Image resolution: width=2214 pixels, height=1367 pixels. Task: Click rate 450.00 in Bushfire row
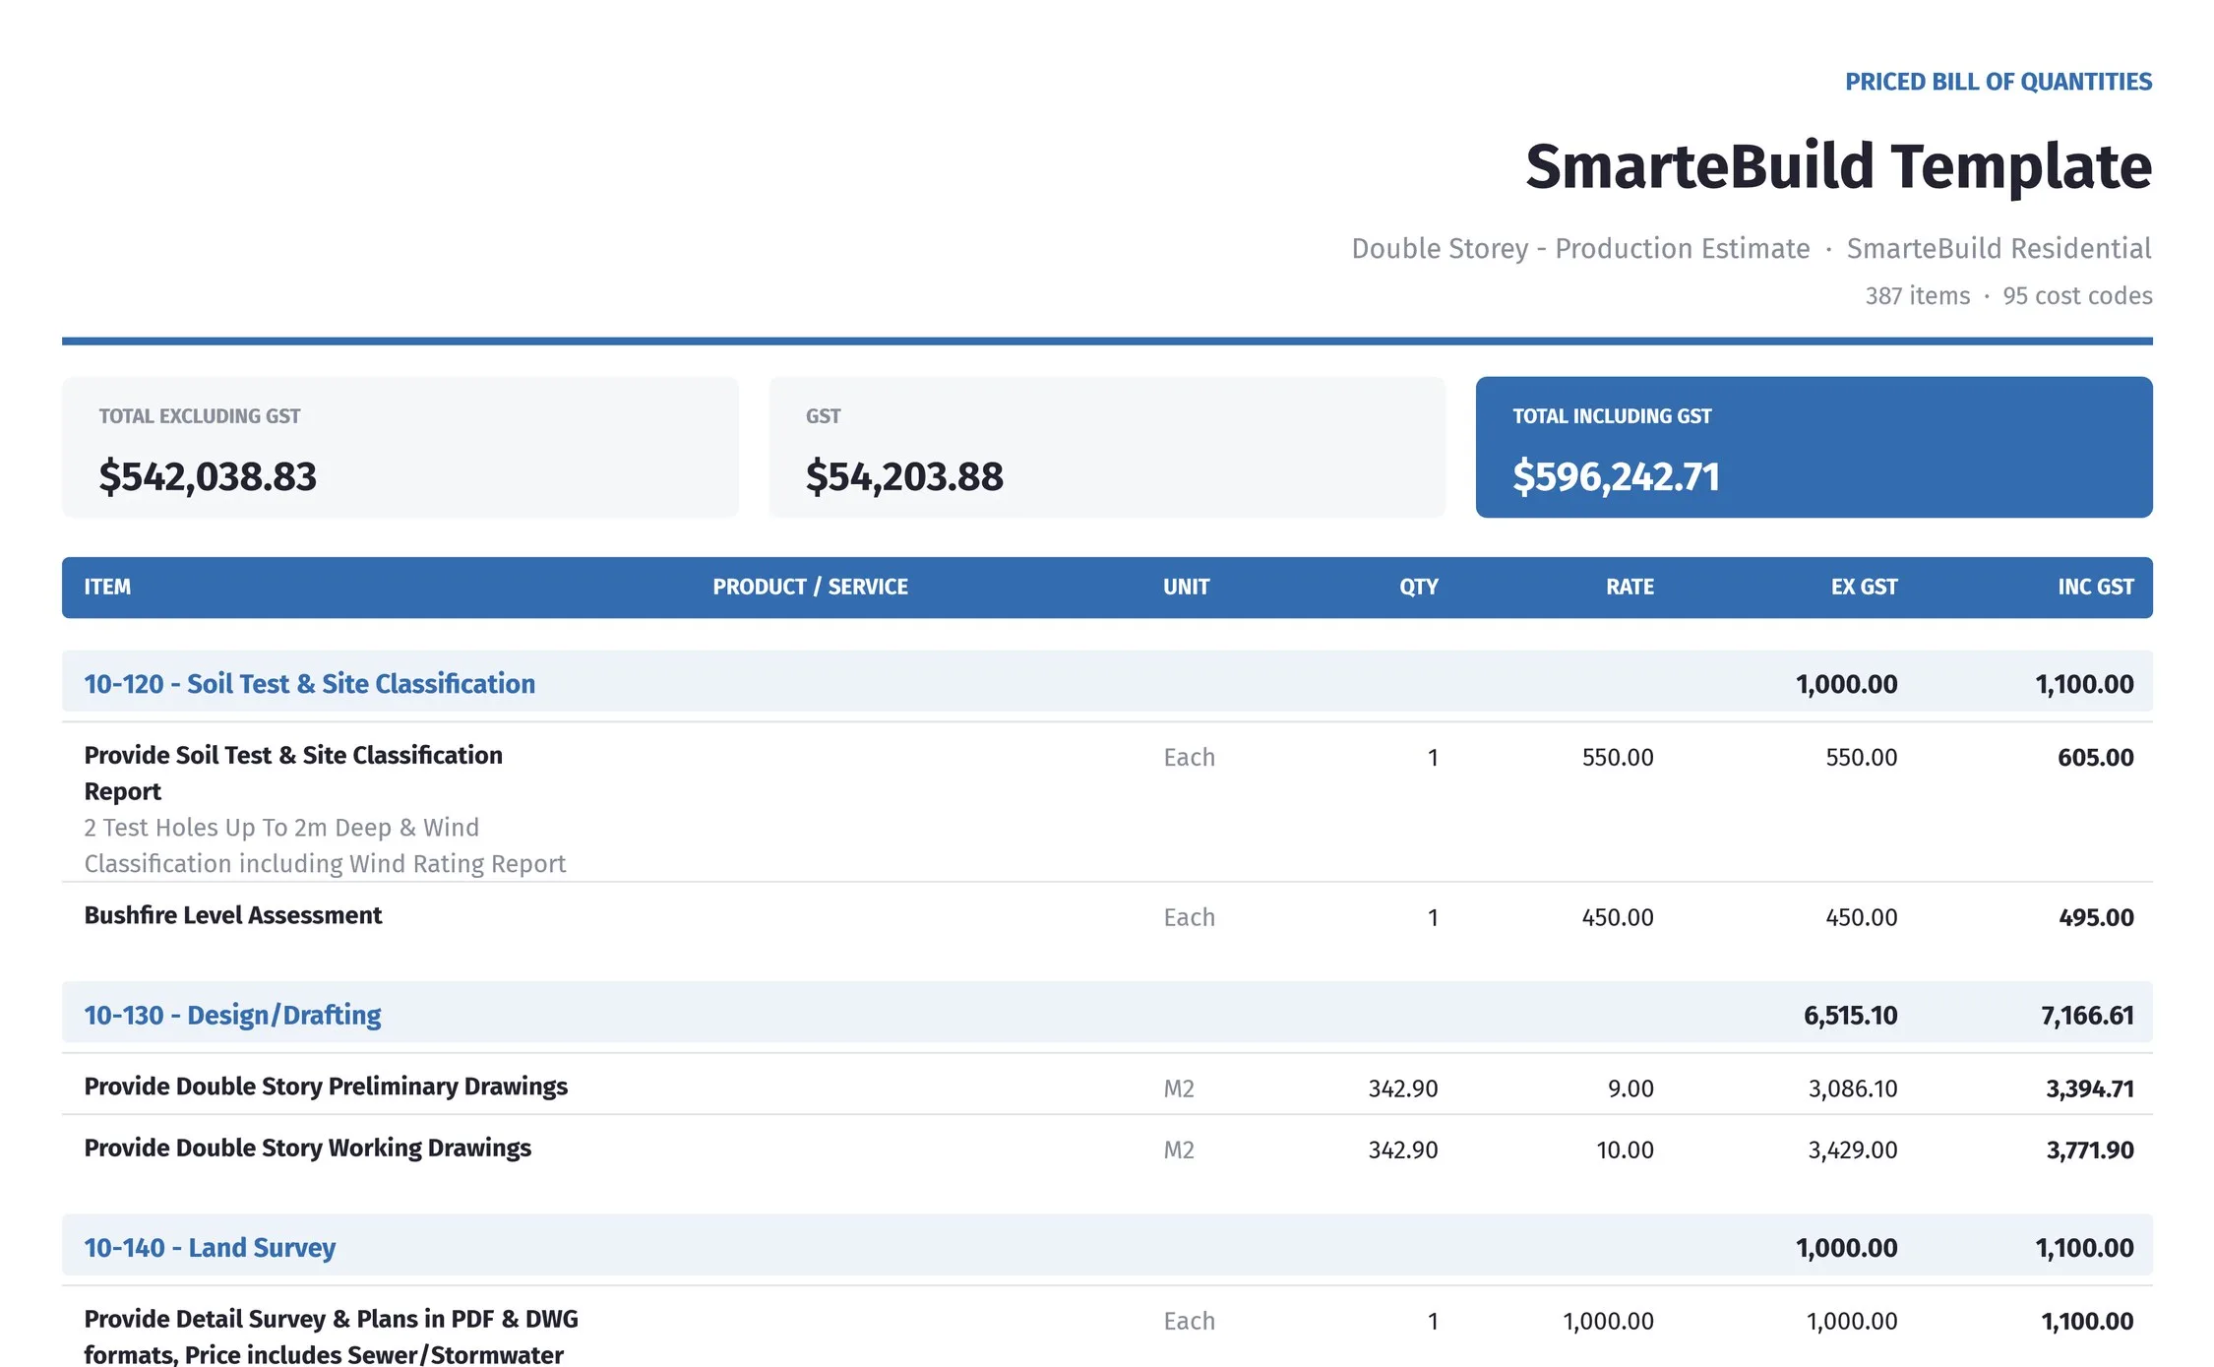pos(1617,917)
